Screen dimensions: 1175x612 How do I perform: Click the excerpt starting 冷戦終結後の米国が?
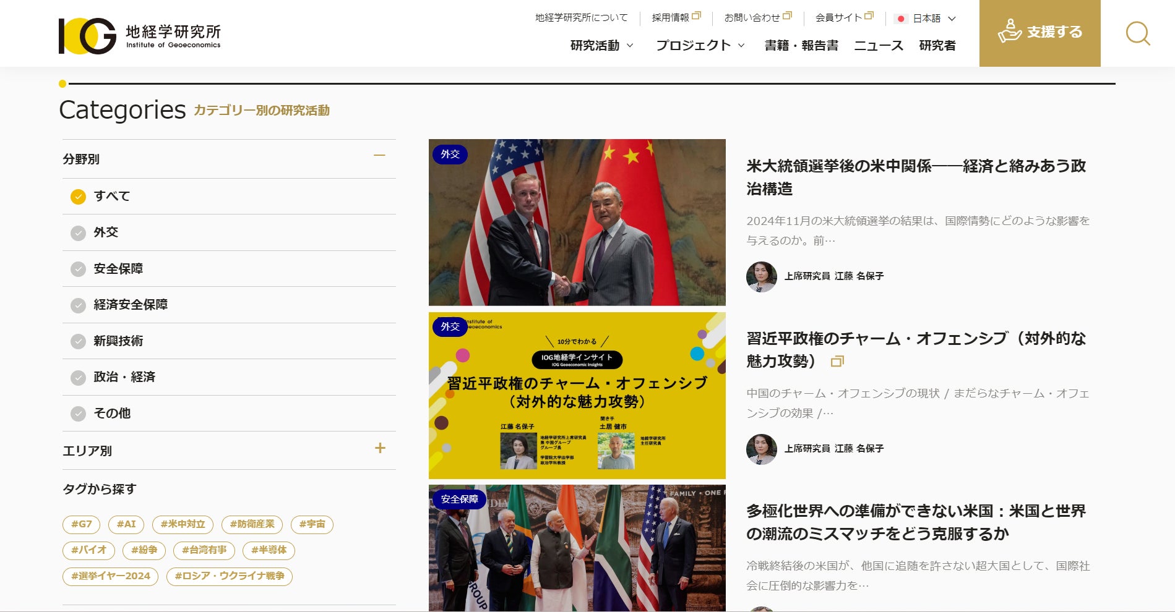(918, 576)
